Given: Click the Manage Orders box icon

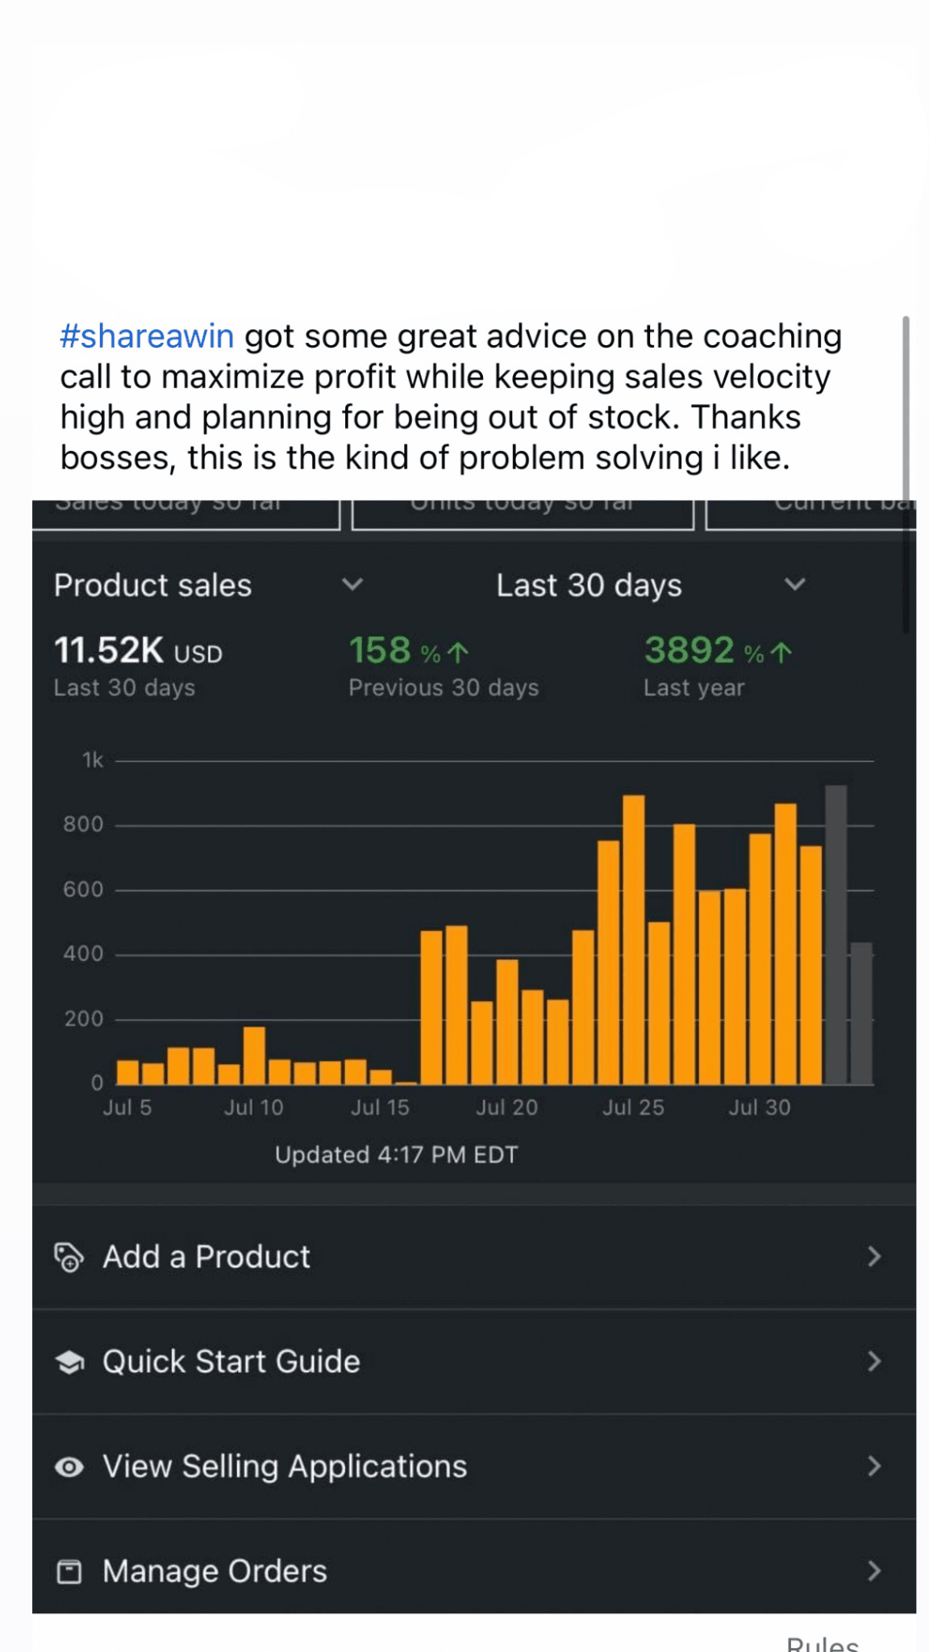Looking at the screenshot, I should 69,1571.
